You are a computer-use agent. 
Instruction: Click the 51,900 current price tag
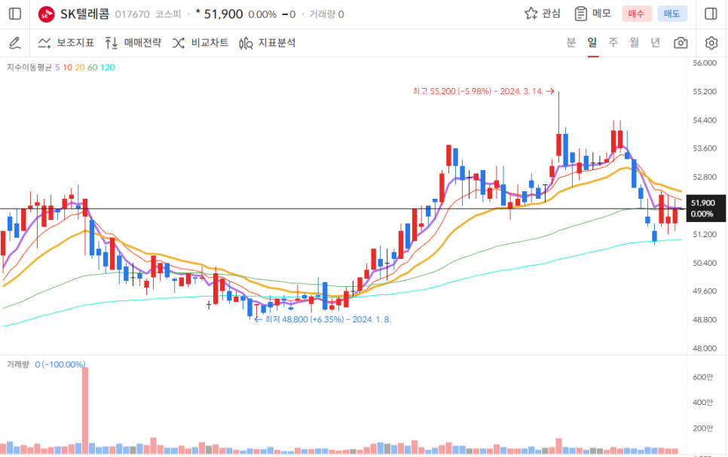(705, 209)
